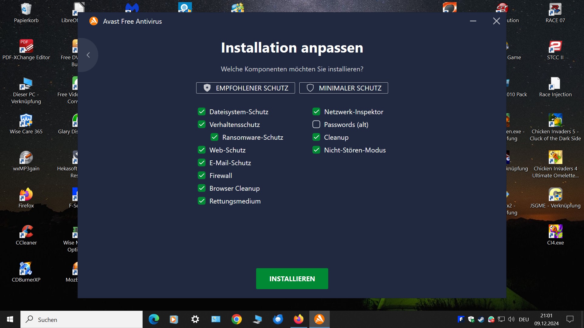The width and height of the screenshot is (584, 328).
Task: Disable Ransomware-Schutz checkbox
Action: tap(214, 137)
